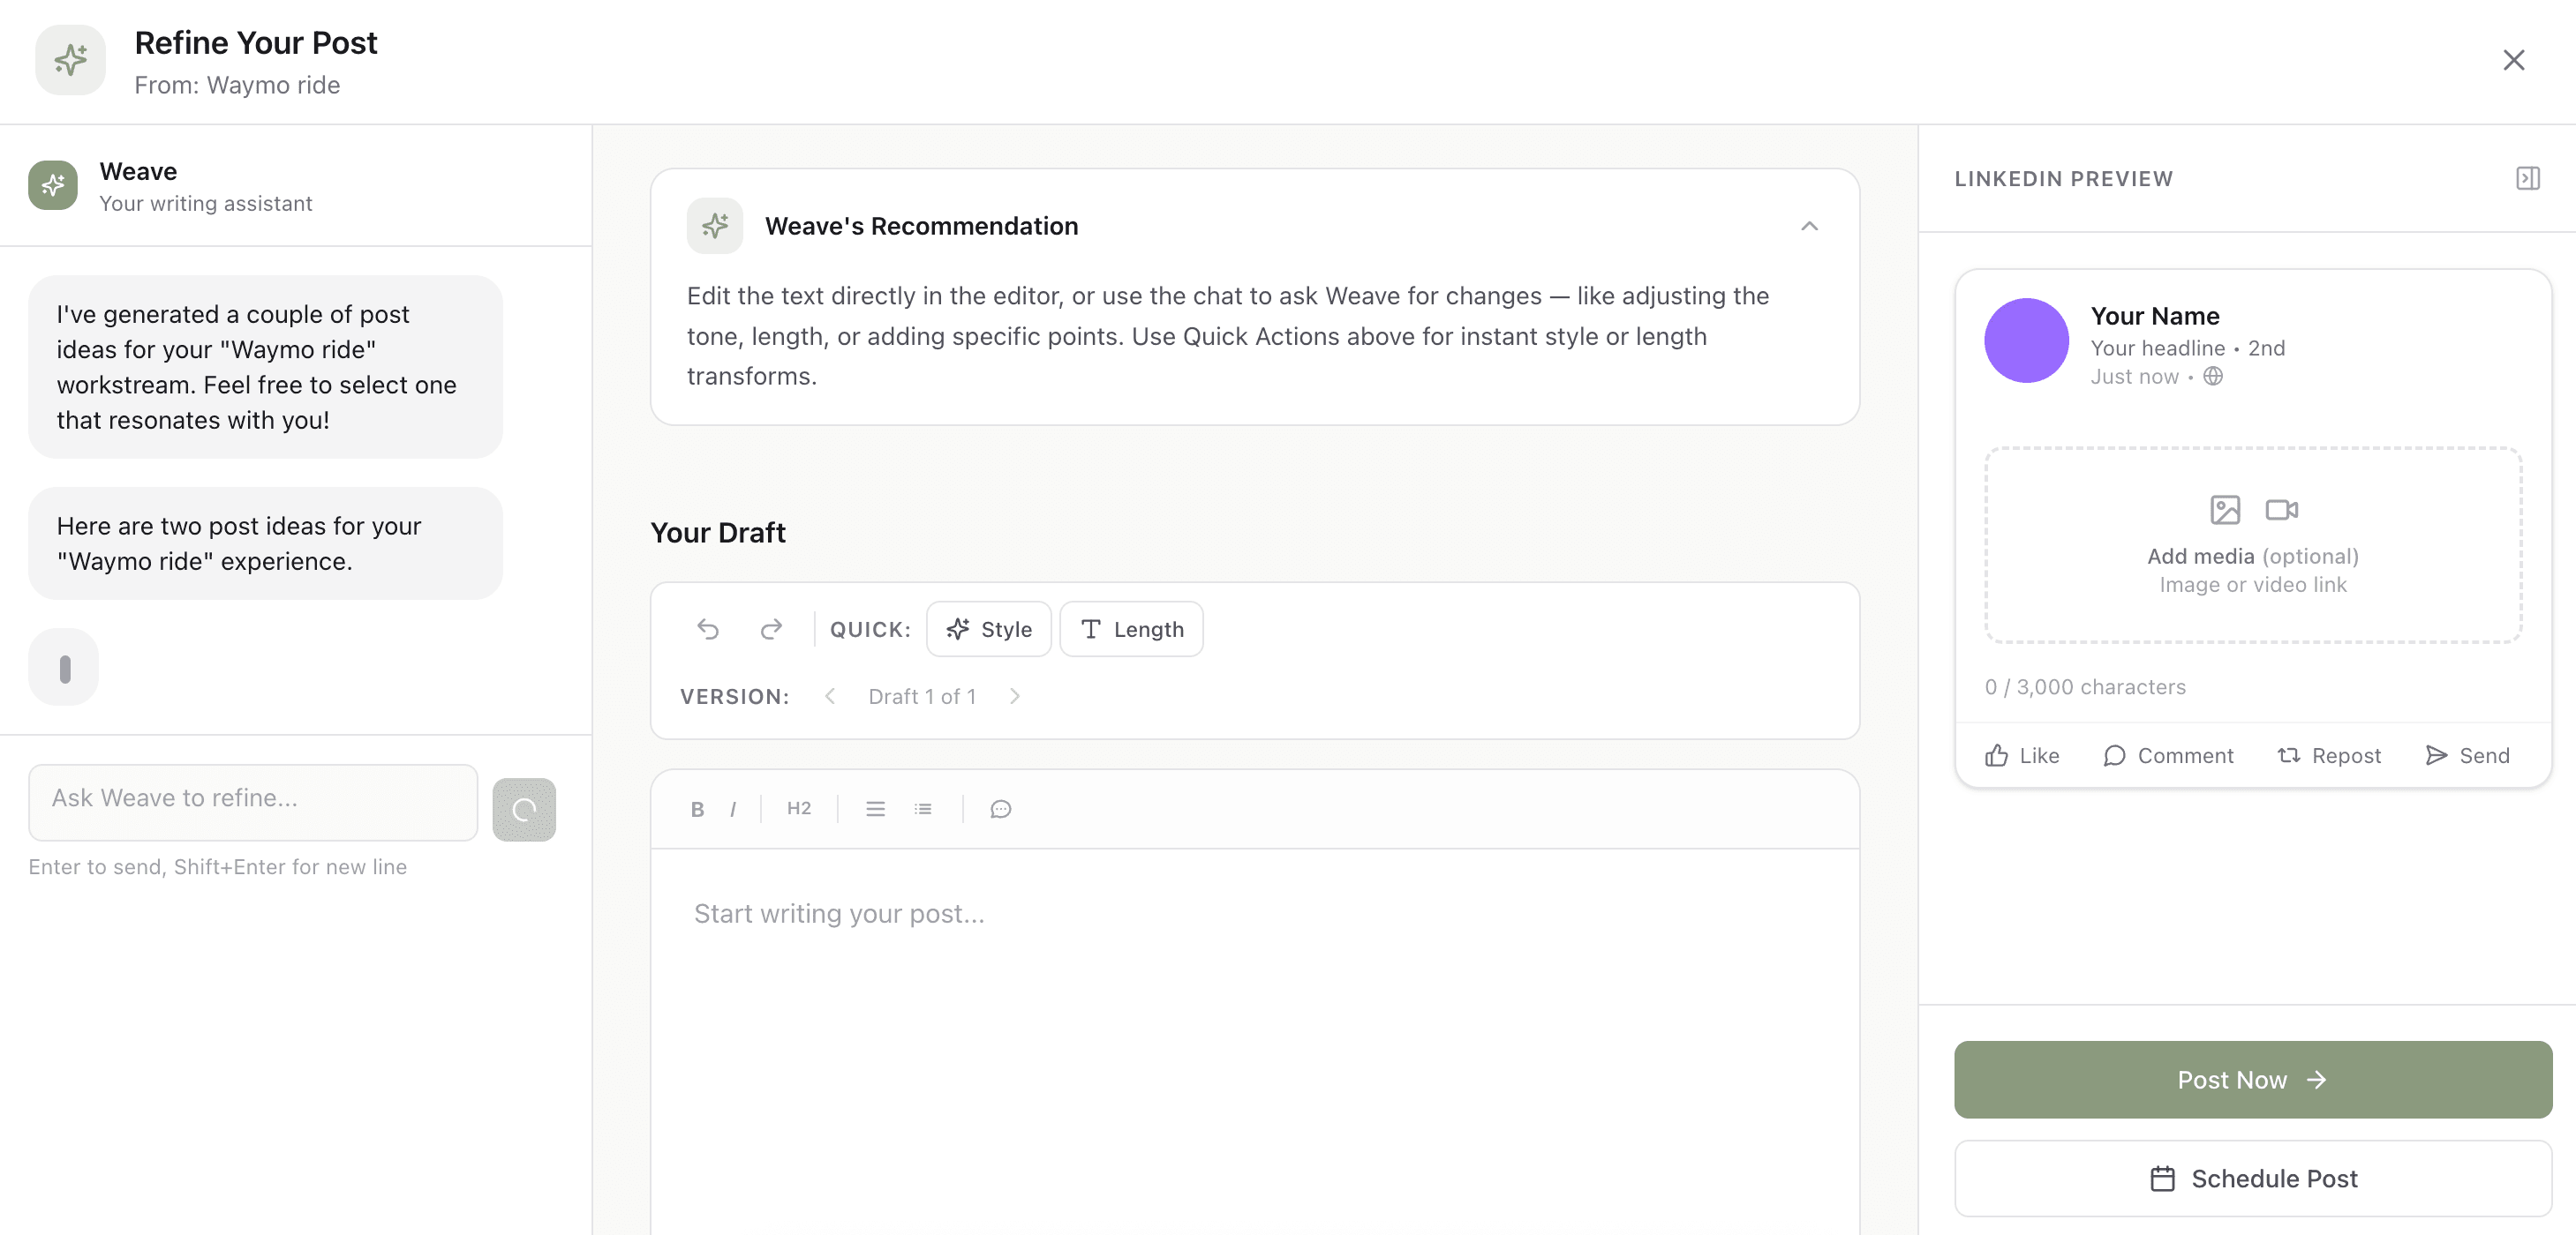Go to the next draft version
Image resolution: width=2576 pixels, height=1235 pixels.
pos(1015,696)
